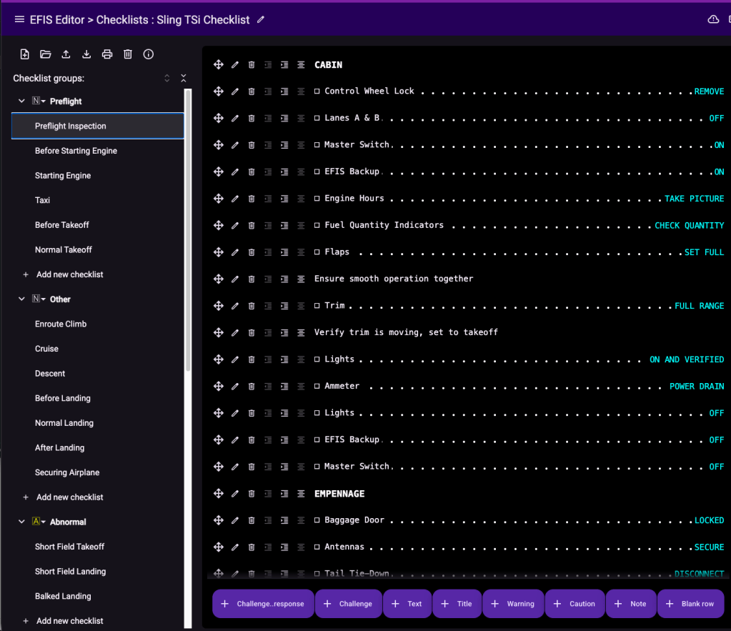Click the new file icon in sidebar toolbar

point(25,54)
